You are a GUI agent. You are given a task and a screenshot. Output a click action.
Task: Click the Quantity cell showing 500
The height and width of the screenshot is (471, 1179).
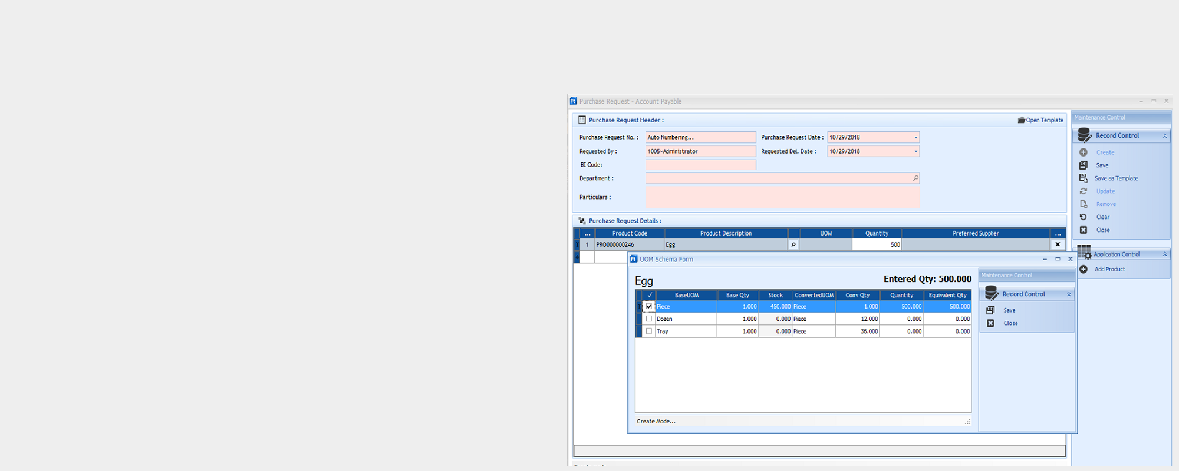tap(877, 244)
